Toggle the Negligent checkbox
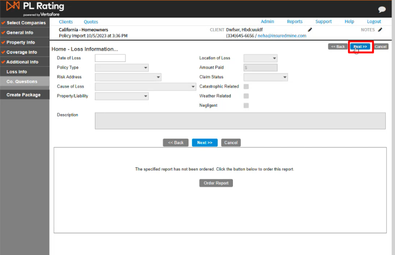Image resolution: width=395 pixels, height=255 pixels. pos(246,105)
